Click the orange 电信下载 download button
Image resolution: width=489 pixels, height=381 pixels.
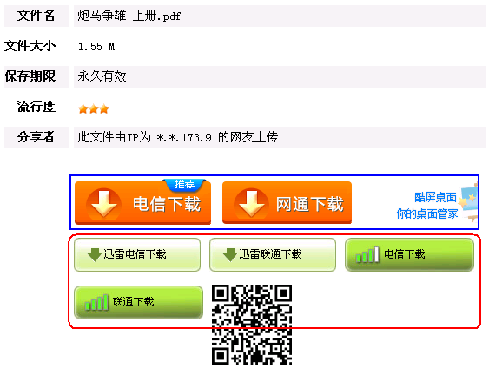(142, 202)
